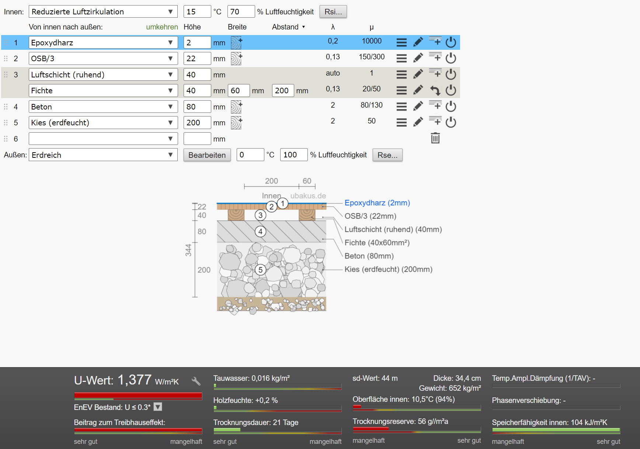Open the Innen Reduzierte Luftzirkulation dropdown
The image size is (640, 449).
(x=103, y=11)
